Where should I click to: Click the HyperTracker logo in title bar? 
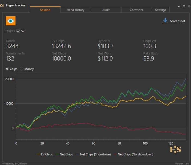click(2, 5)
